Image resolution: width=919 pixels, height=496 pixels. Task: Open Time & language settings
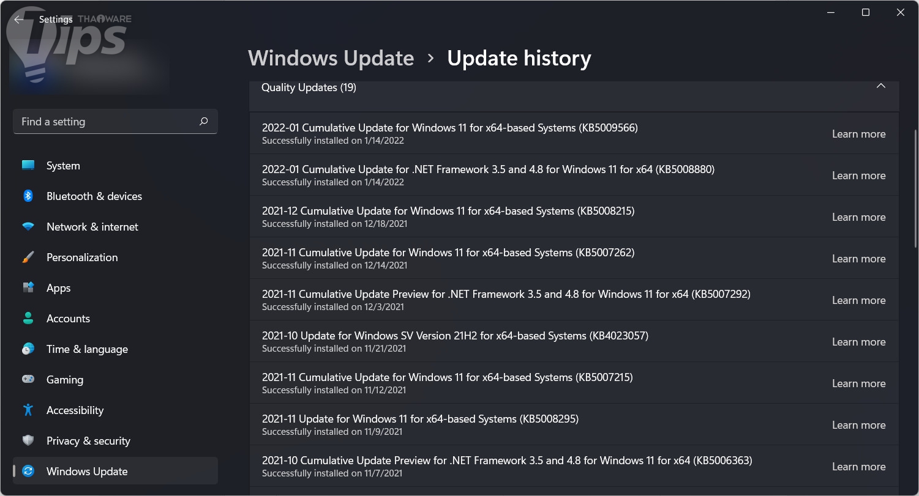point(87,349)
